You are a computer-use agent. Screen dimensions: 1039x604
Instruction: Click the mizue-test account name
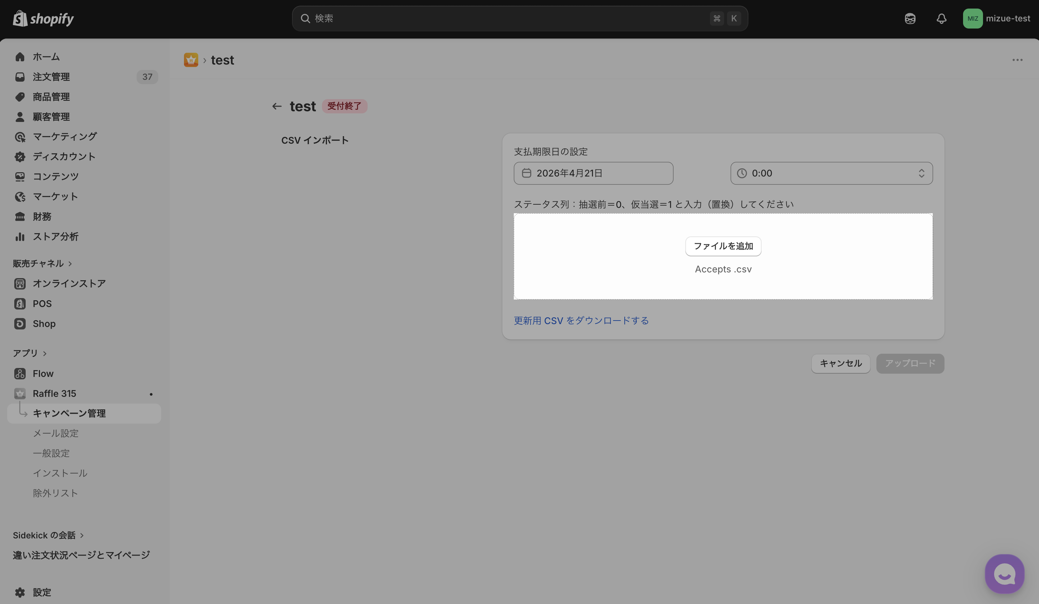point(1008,19)
